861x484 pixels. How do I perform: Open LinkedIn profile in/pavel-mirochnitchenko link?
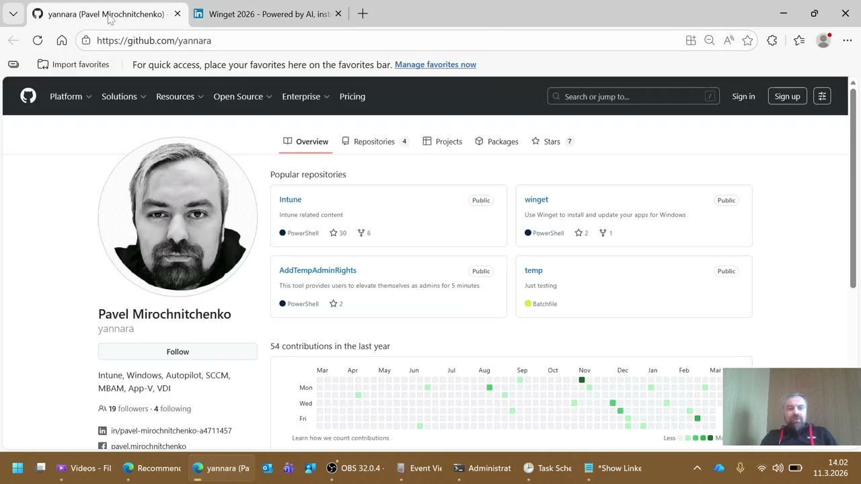(171, 431)
